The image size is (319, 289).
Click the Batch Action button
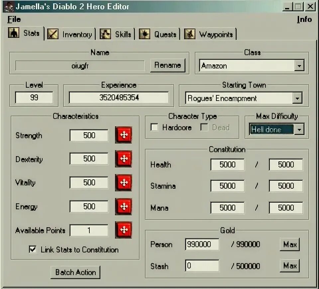(75, 272)
